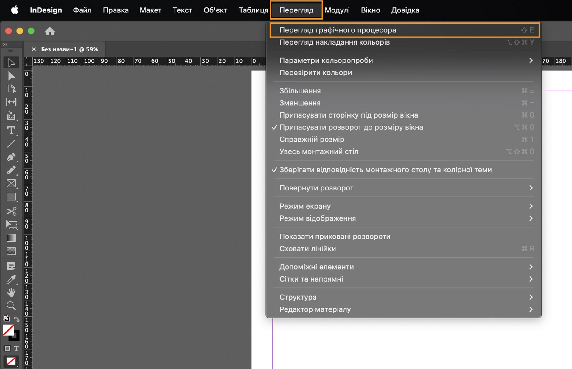Select the Gradient Swatch tool
Image resolution: width=572 pixels, height=369 pixels.
[x=11, y=238]
